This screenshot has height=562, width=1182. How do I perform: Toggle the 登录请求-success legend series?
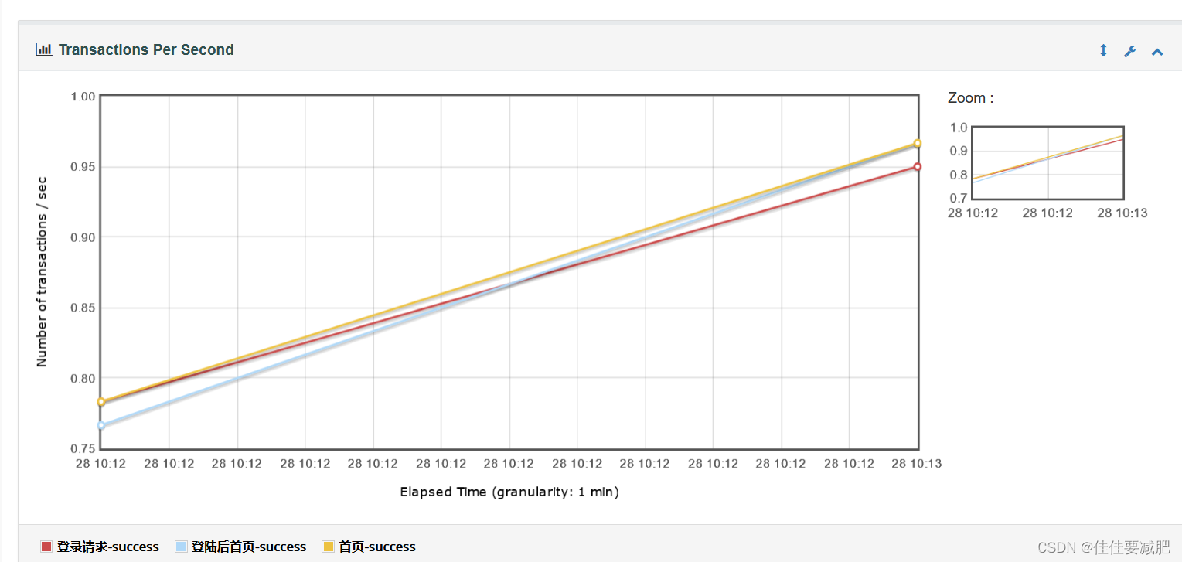[100, 547]
